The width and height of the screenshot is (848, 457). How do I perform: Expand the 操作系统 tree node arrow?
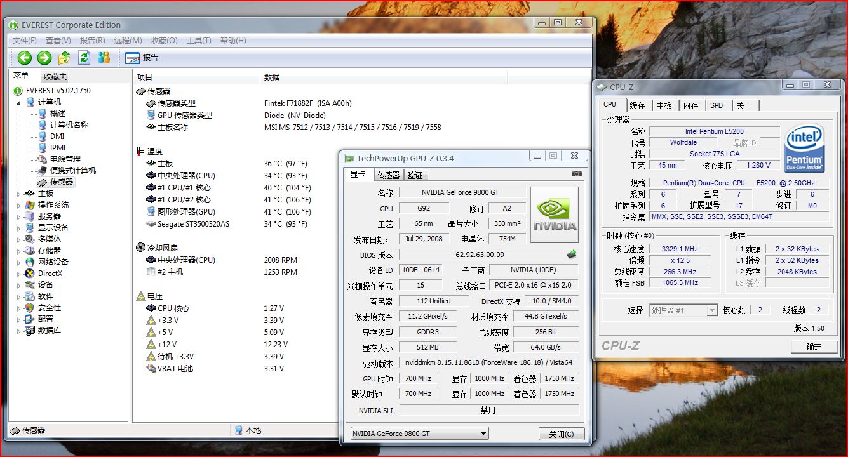point(18,205)
